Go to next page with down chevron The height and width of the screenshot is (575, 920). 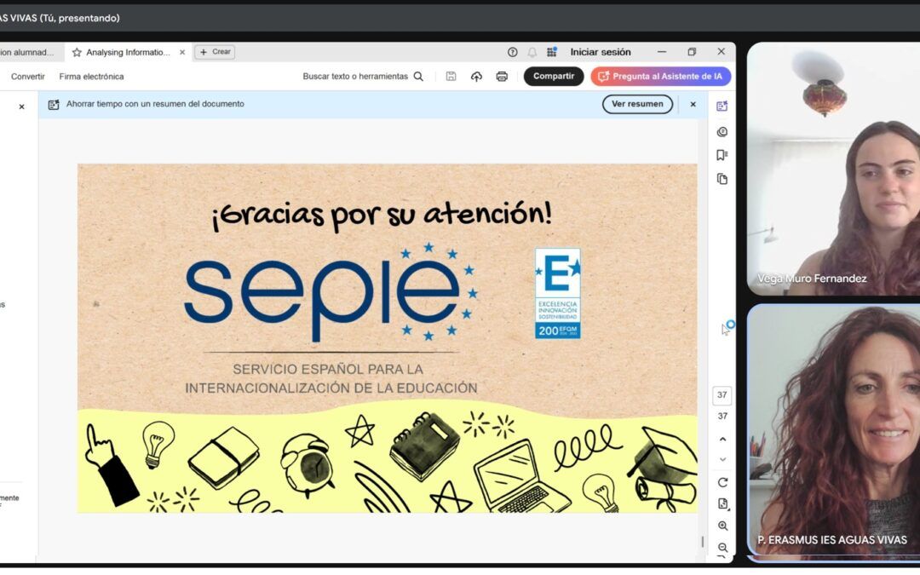[723, 459]
